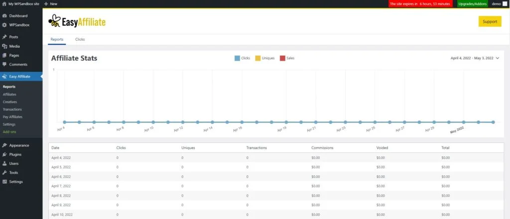Viewport: 510px width, 219px height.
Task: Open Reports in the Easy Affiliate submenu
Action: (x=9, y=86)
